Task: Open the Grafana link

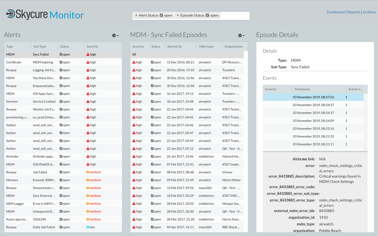Action: point(369,12)
